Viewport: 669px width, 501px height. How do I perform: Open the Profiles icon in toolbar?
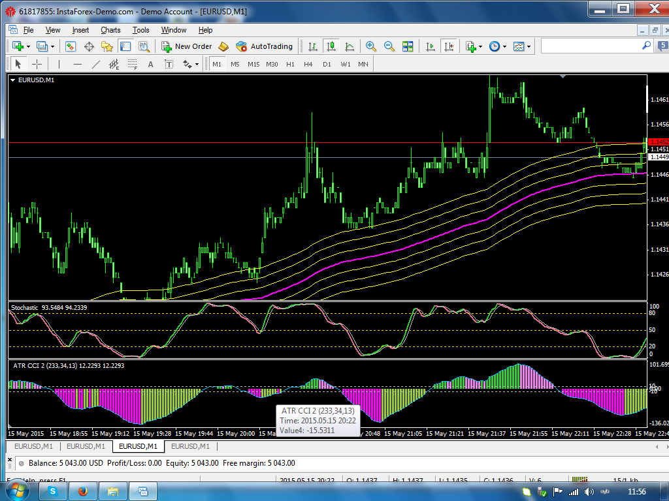click(42, 46)
